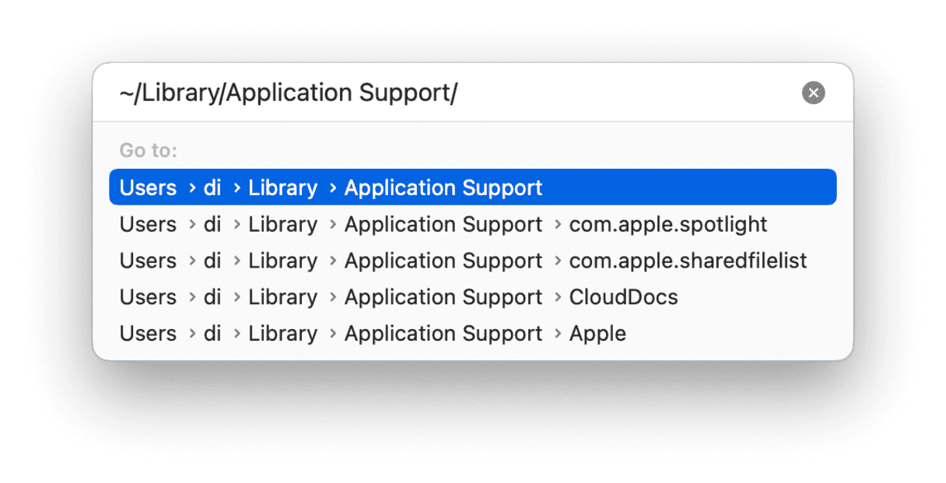Click the chevron just before com.apple.sharedfilelist

pyautogui.click(x=558, y=261)
